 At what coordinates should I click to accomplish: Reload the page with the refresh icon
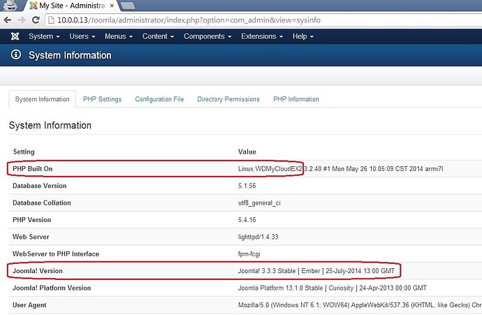tap(36, 20)
